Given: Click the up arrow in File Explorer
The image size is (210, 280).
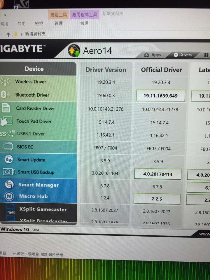Looking at the screenshot, I should pos(8,34).
